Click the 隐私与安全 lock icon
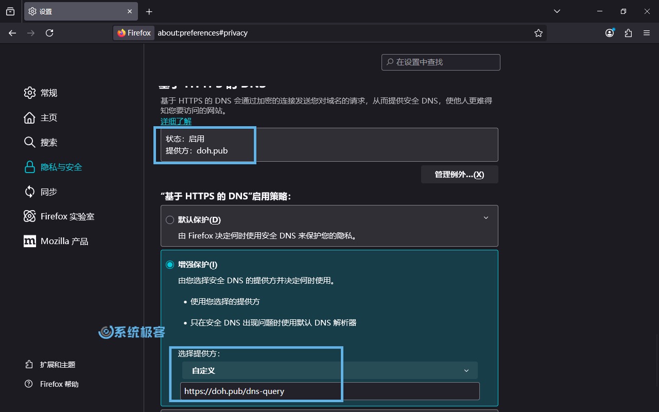The width and height of the screenshot is (659, 412). point(29,167)
